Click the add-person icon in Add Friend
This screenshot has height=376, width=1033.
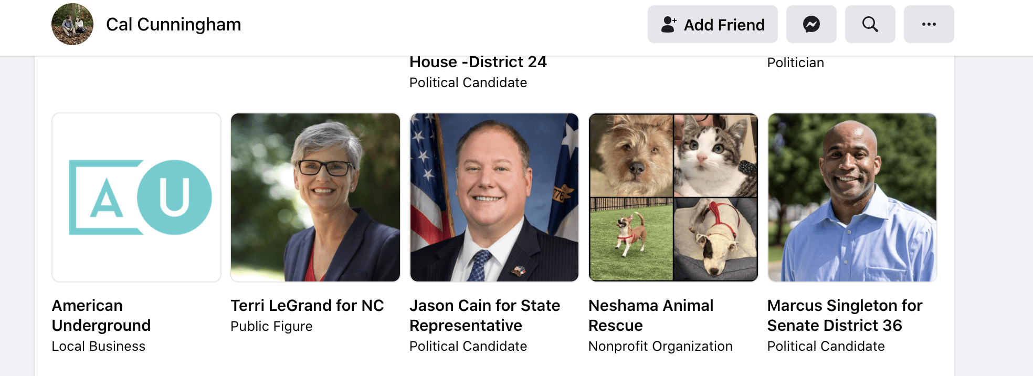pyautogui.click(x=669, y=24)
